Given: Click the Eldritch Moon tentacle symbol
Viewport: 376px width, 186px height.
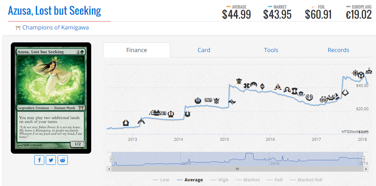Looking at the screenshot, I should [x=301, y=93].
